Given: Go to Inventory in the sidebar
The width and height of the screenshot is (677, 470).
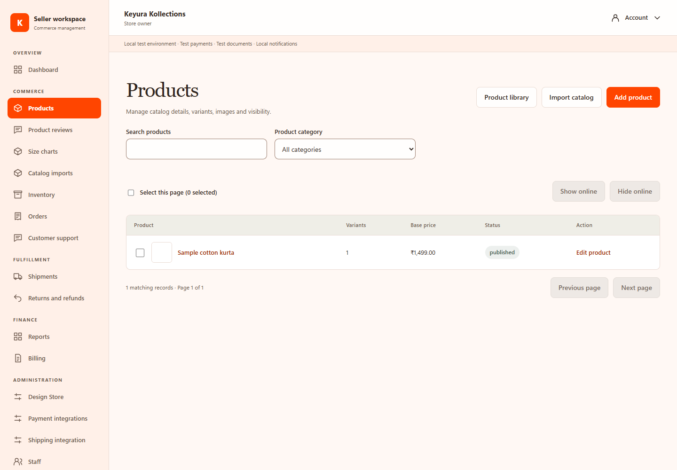Looking at the screenshot, I should [55, 195].
